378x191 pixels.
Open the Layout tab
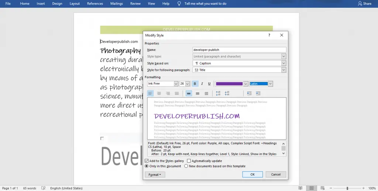[75, 4]
